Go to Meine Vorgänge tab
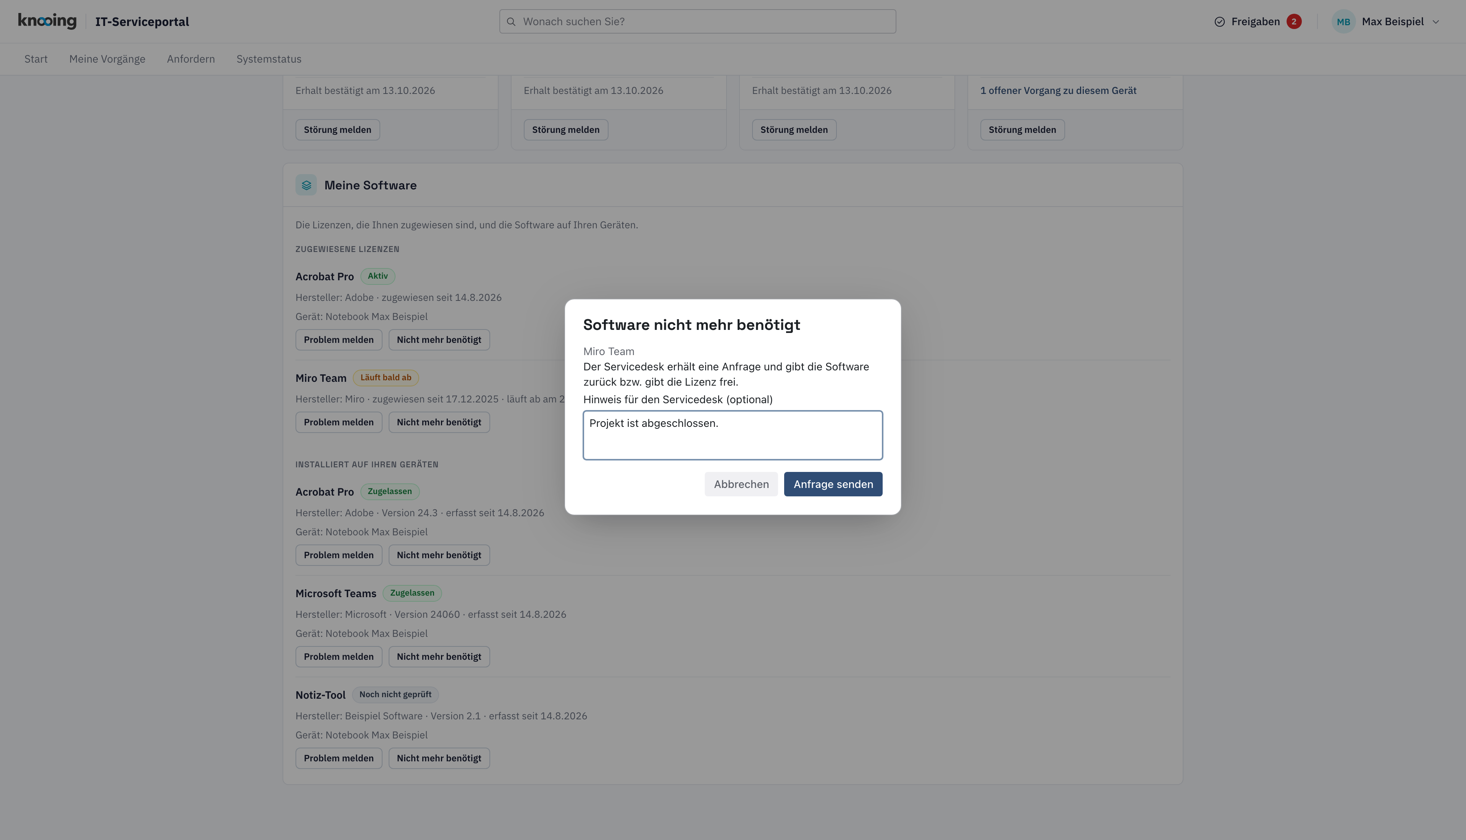 [x=107, y=59]
